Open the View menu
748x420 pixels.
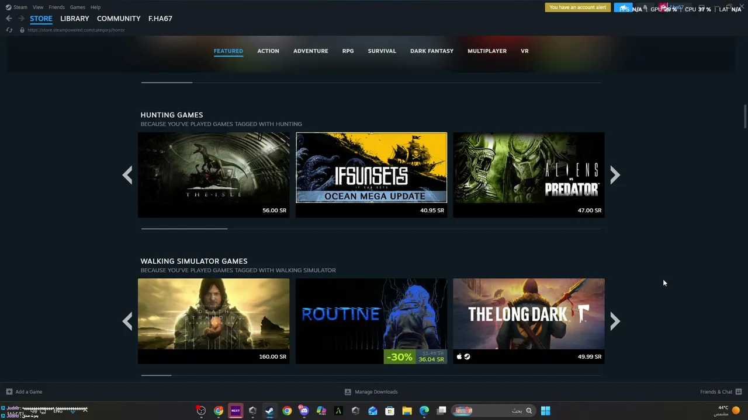point(38,7)
